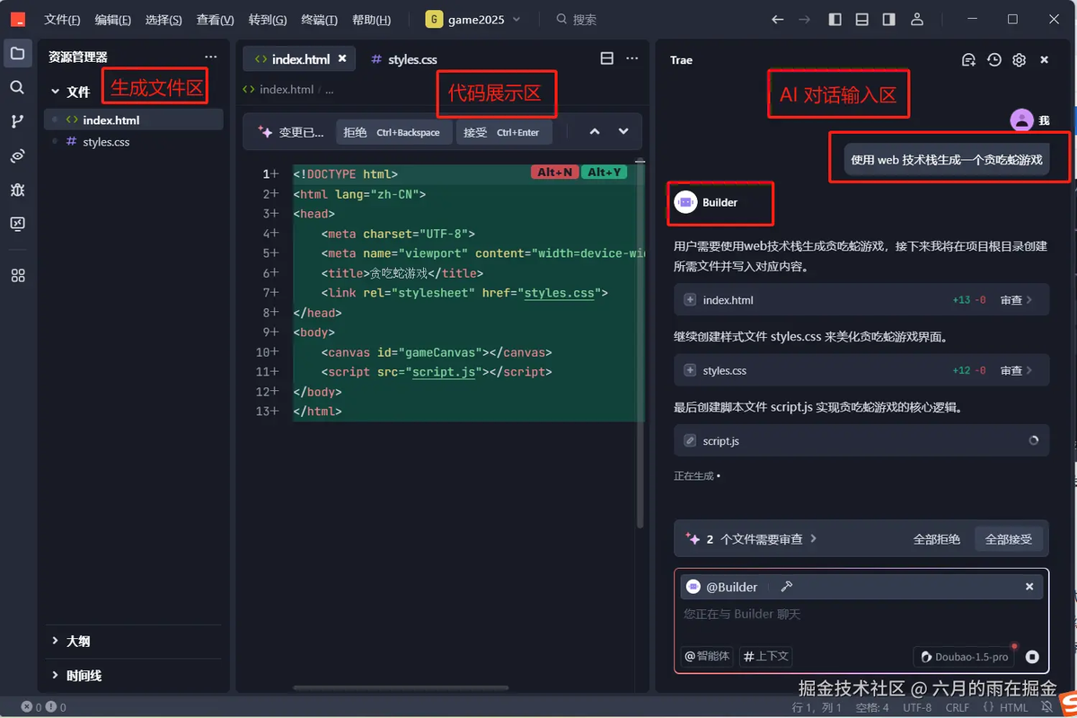Screen dimensions: 1077x718
Task: Click the 全部接受 accept all button
Action: click(1009, 539)
